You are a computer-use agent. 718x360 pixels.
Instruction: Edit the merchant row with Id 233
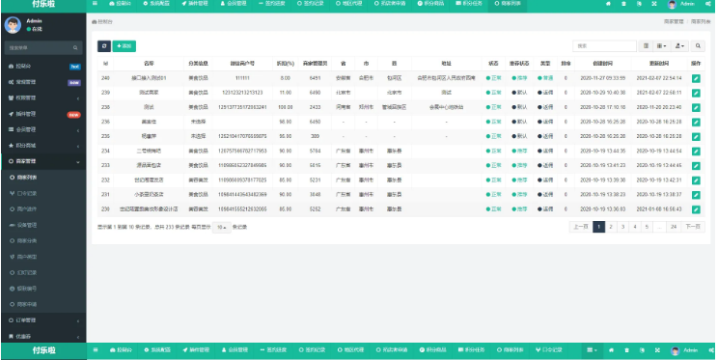[x=696, y=166]
